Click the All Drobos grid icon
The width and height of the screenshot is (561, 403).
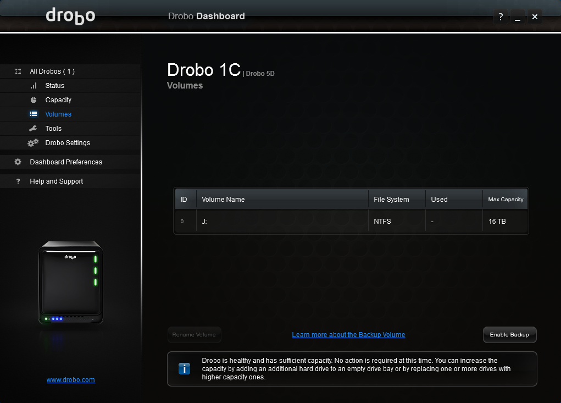point(18,71)
